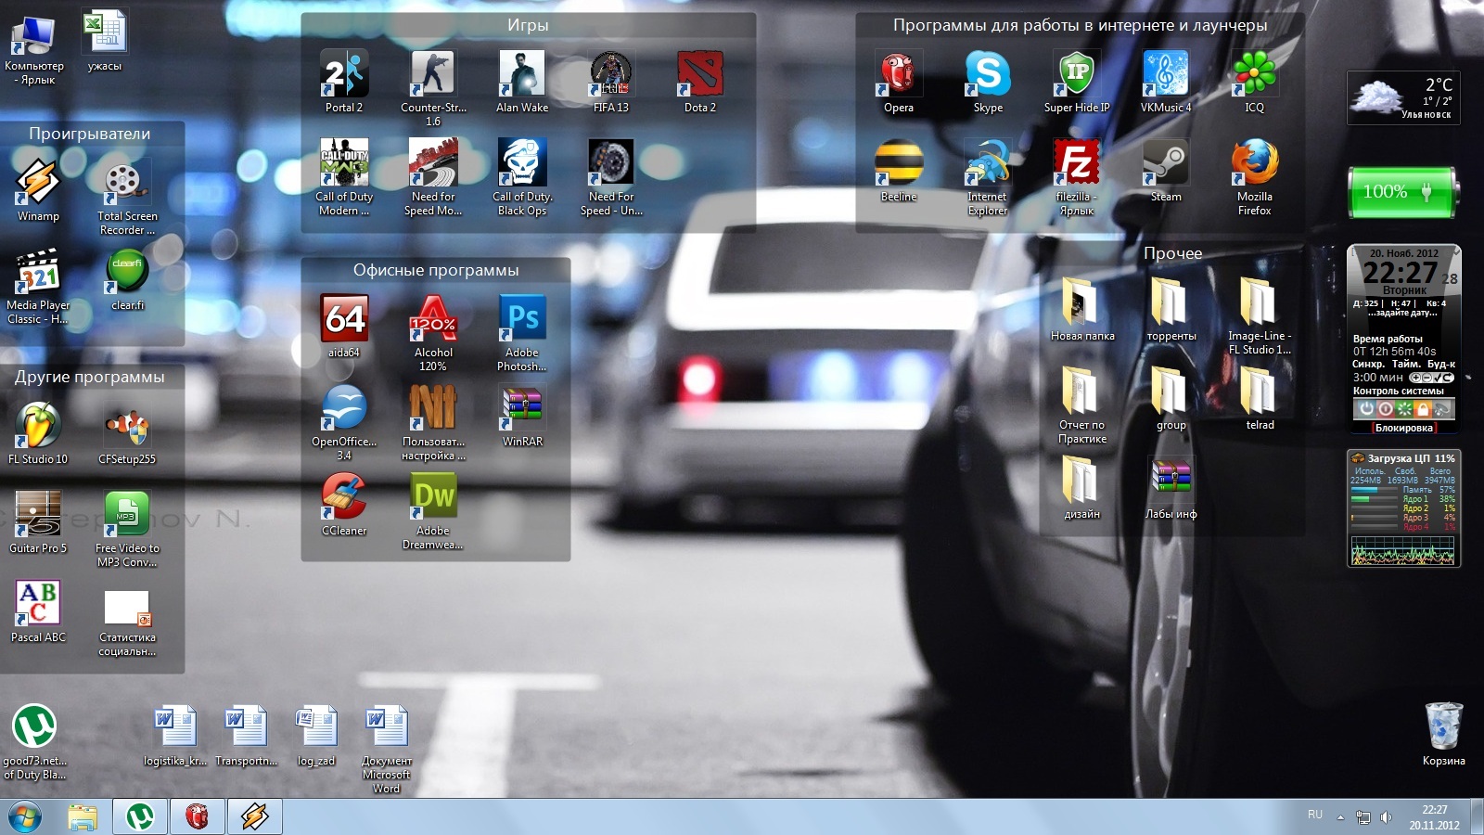Open the Dota 2 desktop shortcut
1484x835 pixels.
(700, 75)
